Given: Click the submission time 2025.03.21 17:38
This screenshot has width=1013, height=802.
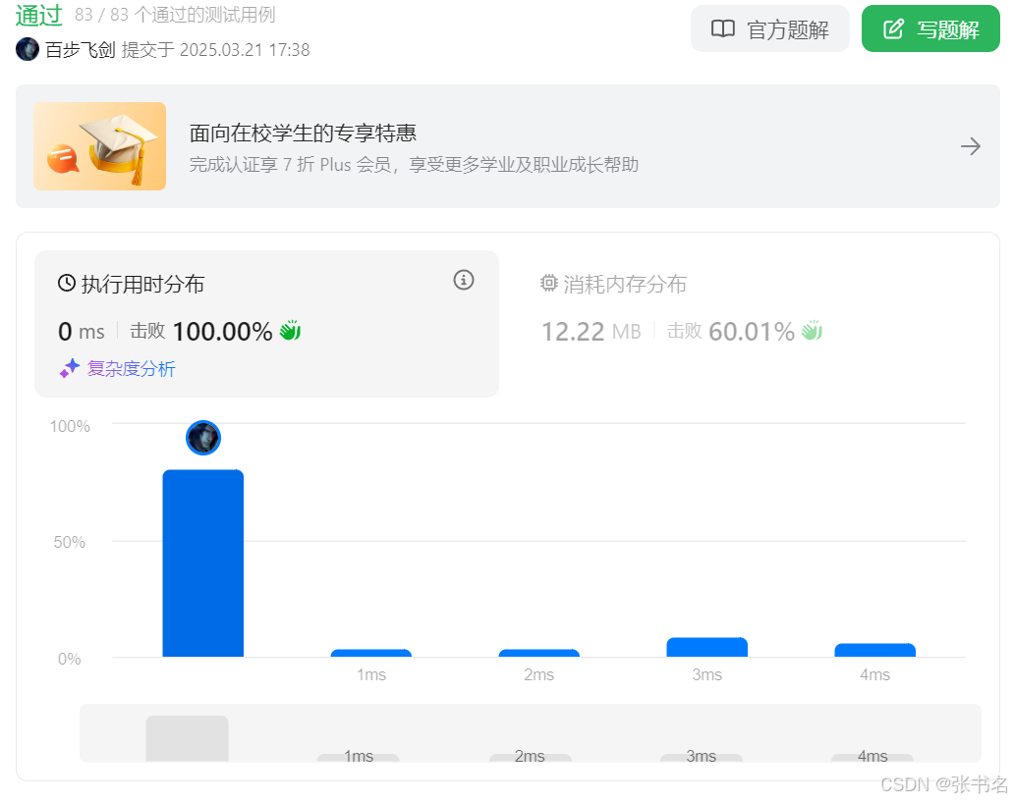Looking at the screenshot, I should tap(245, 50).
